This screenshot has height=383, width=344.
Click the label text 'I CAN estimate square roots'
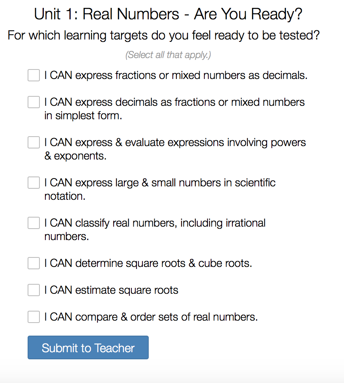(x=111, y=290)
